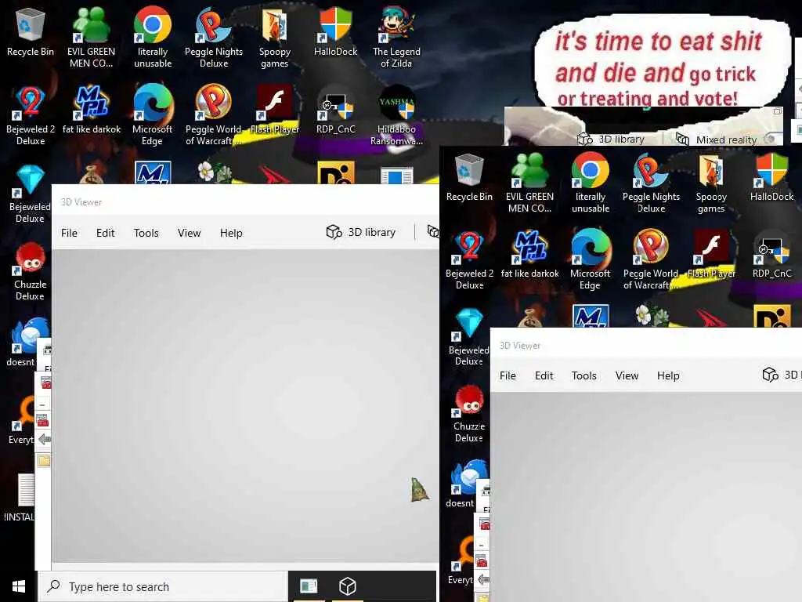This screenshot has width=802, height=602.
Task: Launch Peggle Nights Deluxe on the main desktop
Action: tap(213, 38)
